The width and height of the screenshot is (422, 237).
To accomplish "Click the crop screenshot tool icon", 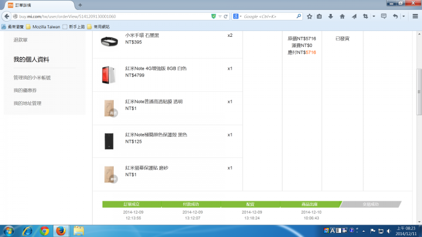I will (365, 16).
